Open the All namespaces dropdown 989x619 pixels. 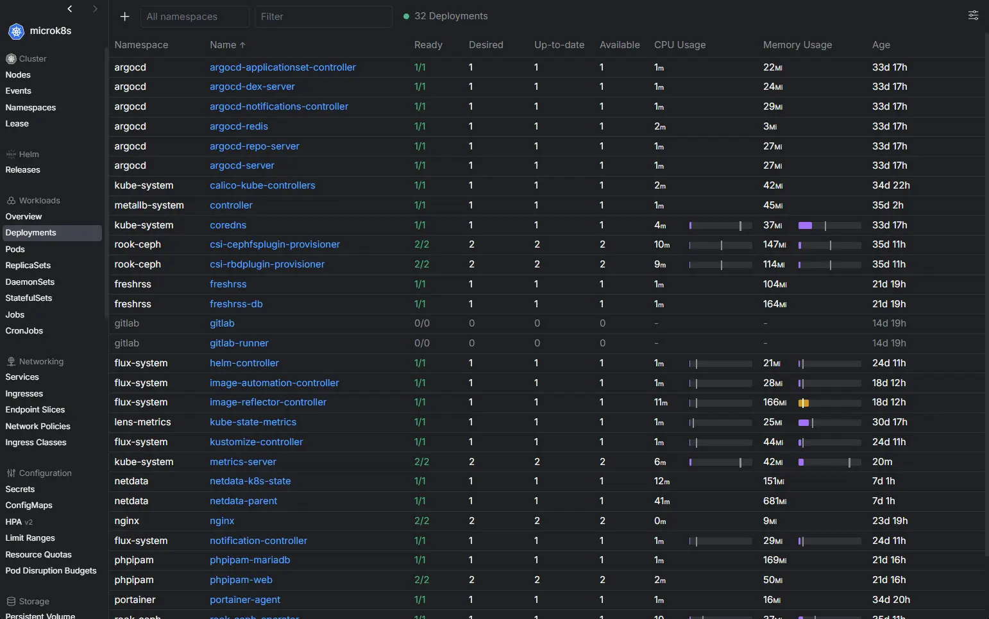point(194,17)
